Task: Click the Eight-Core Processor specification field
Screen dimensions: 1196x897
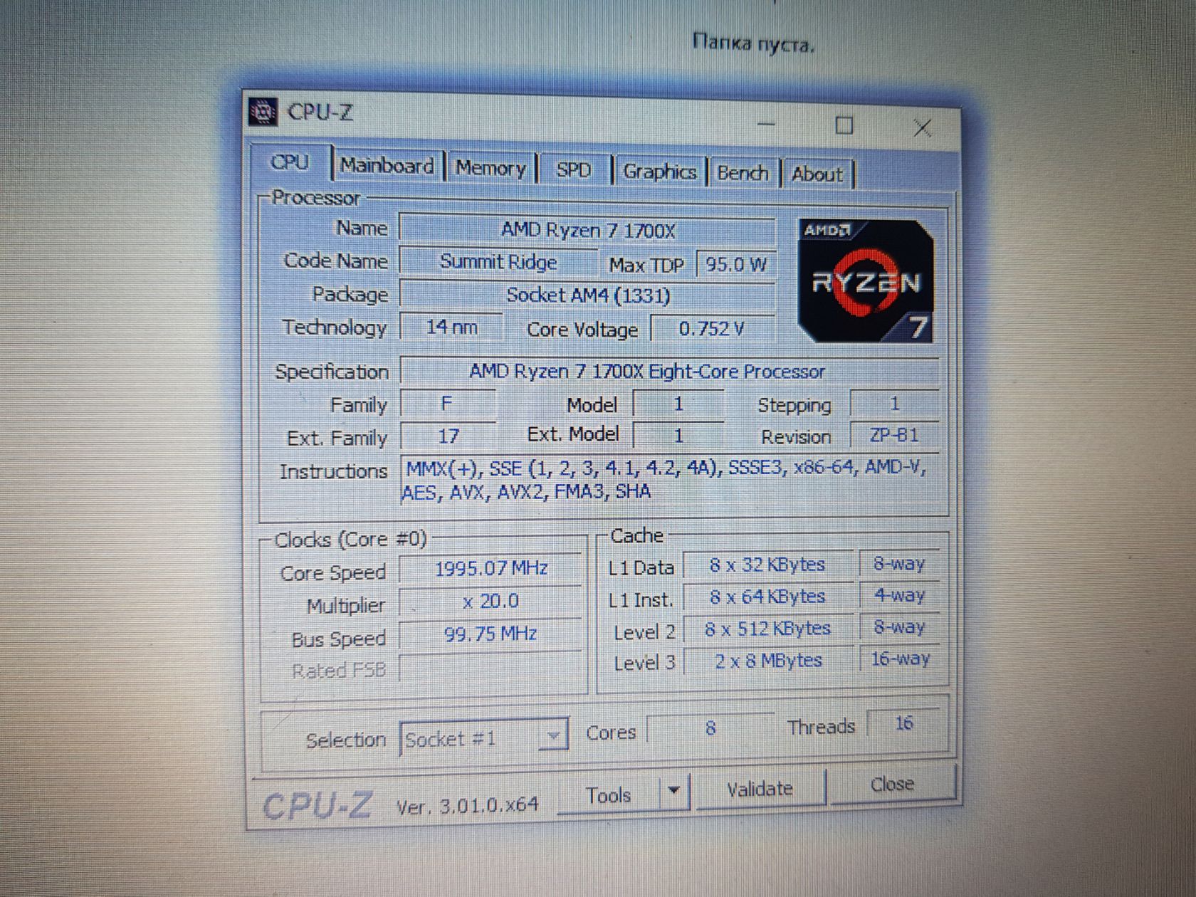Action: coord(669,372)
